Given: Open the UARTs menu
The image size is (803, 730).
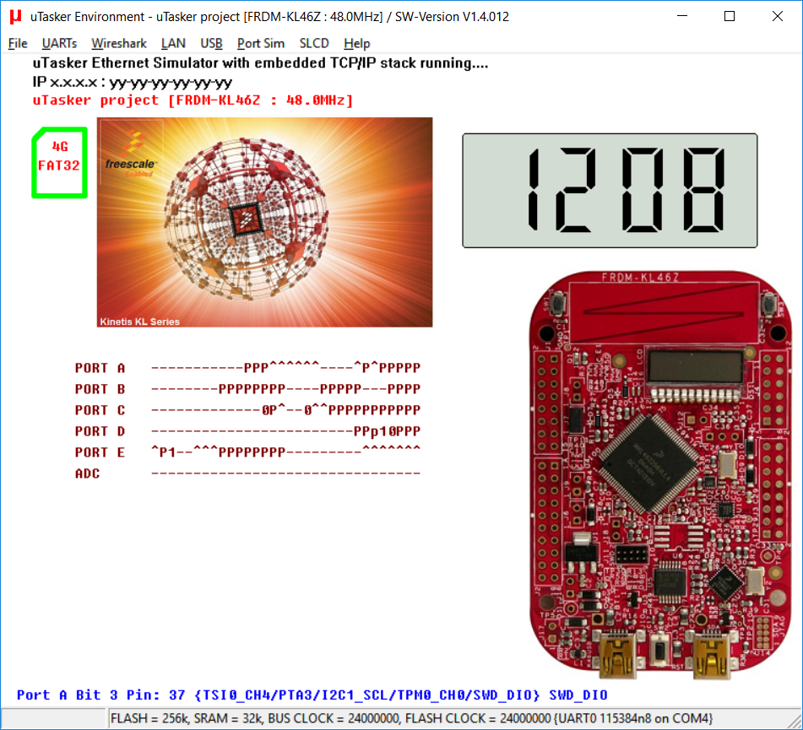Looking at the screenshot, I should pos(59,44).
